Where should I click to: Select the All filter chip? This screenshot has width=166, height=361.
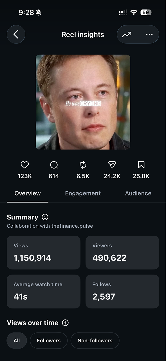point(17,341)
